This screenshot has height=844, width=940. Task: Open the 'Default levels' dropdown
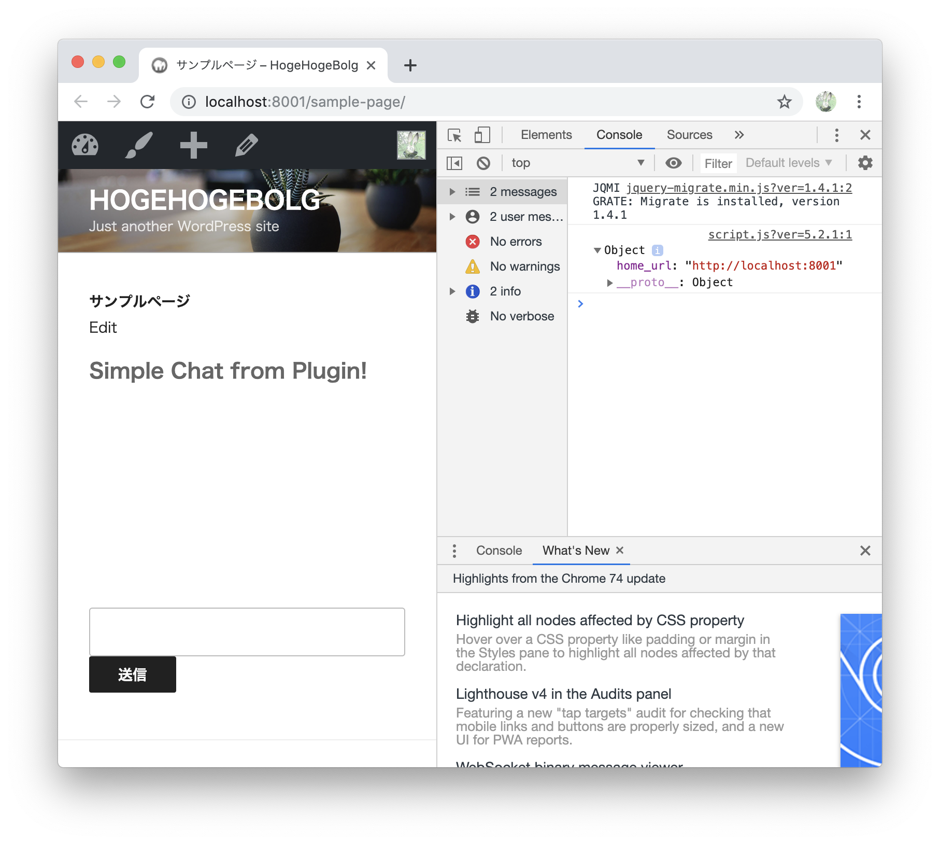click(788, 163)
